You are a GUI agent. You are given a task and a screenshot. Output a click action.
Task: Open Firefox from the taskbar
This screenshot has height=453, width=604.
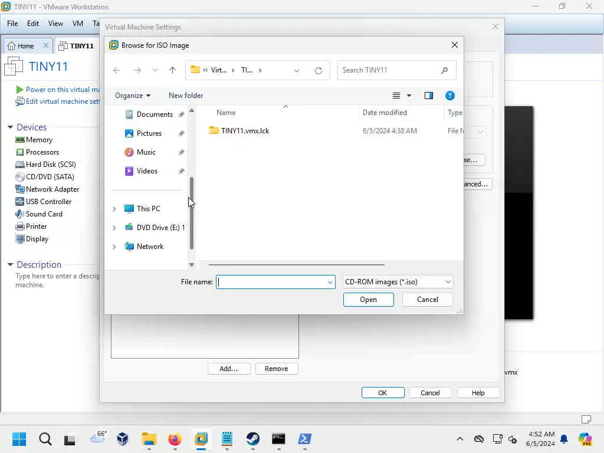click(x=175, y=439)
